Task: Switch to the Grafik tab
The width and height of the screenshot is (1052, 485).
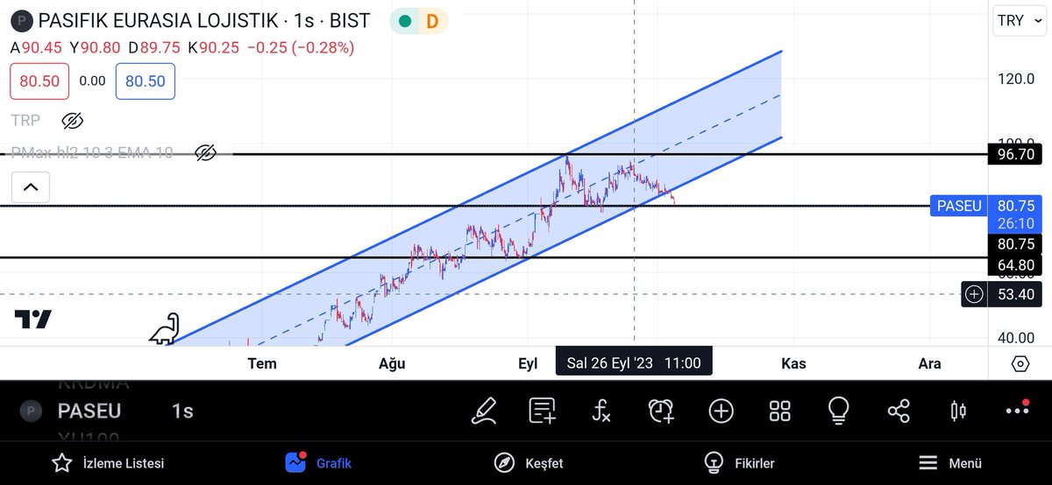Action: pyautogui.click(x=318, y=462)
